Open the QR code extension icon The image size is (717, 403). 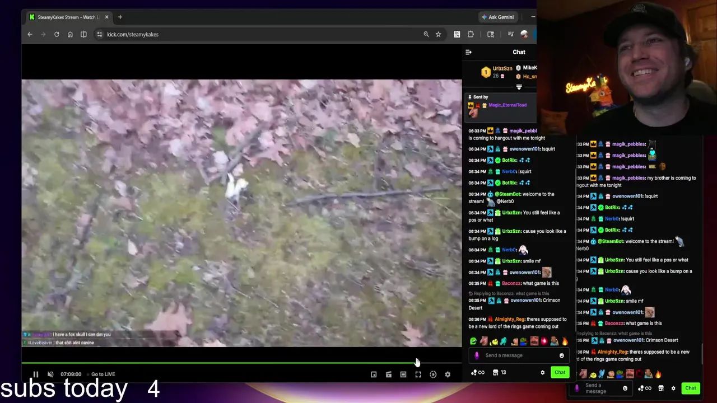point(457,35)
